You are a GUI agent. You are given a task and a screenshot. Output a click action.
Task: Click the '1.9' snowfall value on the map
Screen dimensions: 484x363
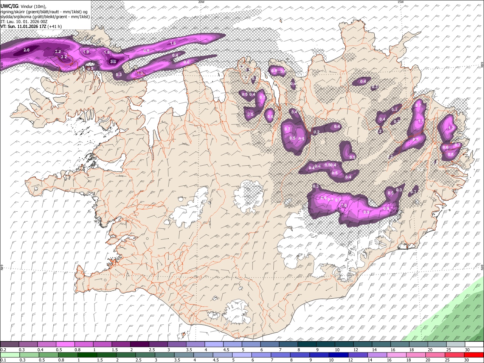86,52
